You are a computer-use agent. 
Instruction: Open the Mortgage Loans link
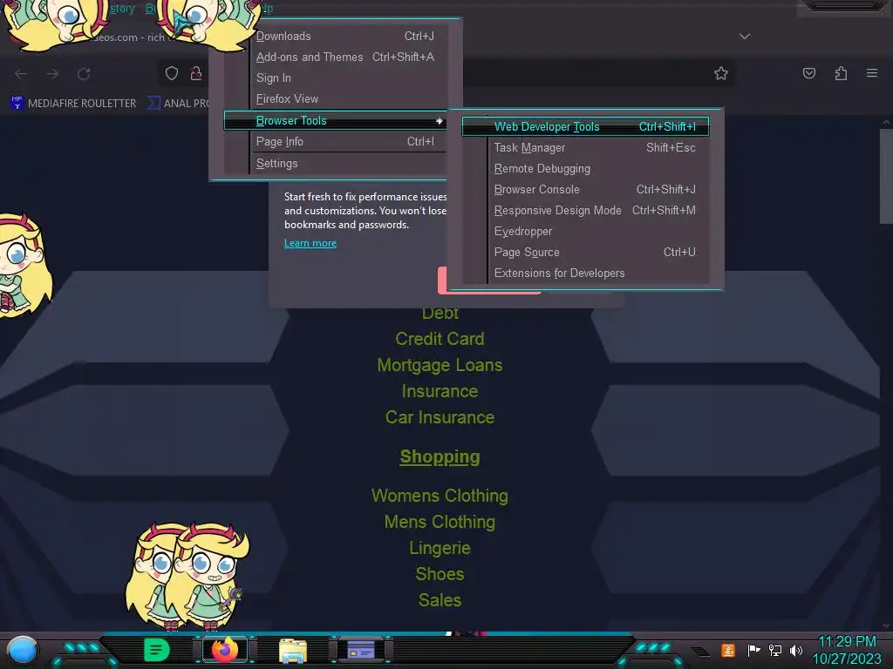[440, 365]
